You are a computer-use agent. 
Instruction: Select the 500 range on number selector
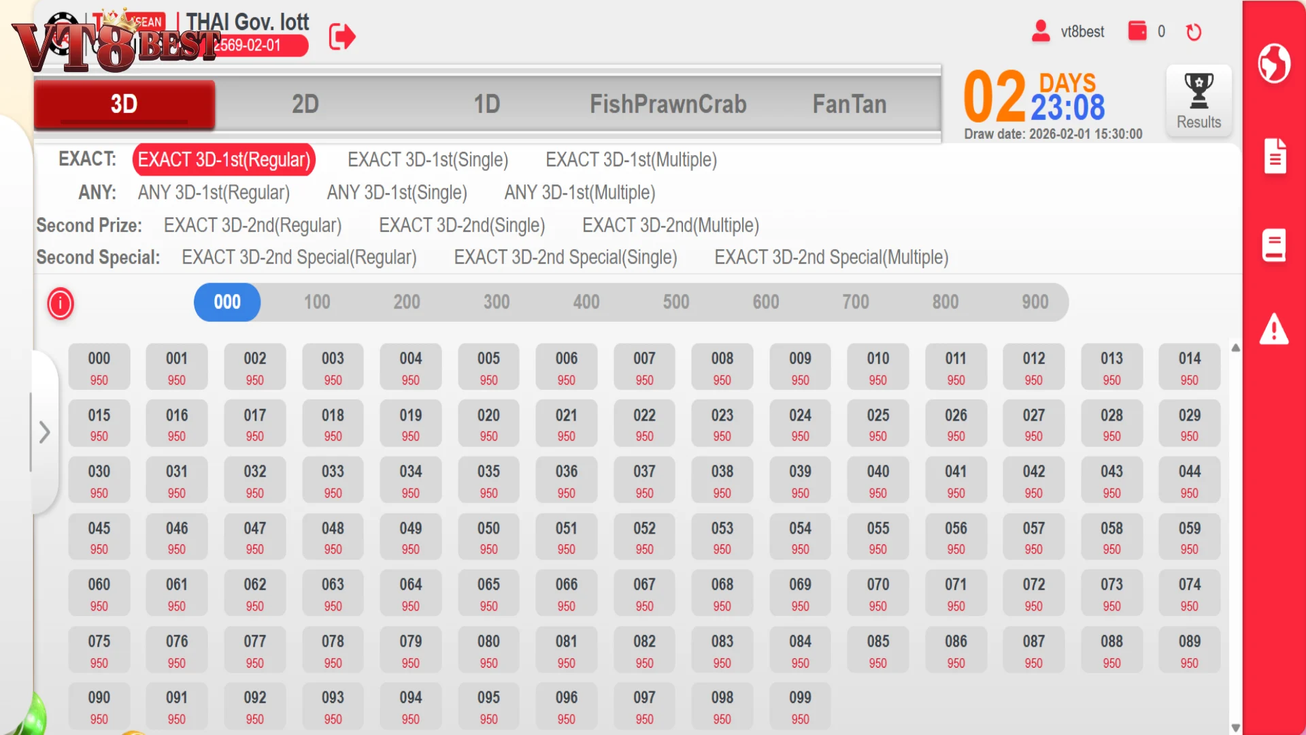coord(676,302)
